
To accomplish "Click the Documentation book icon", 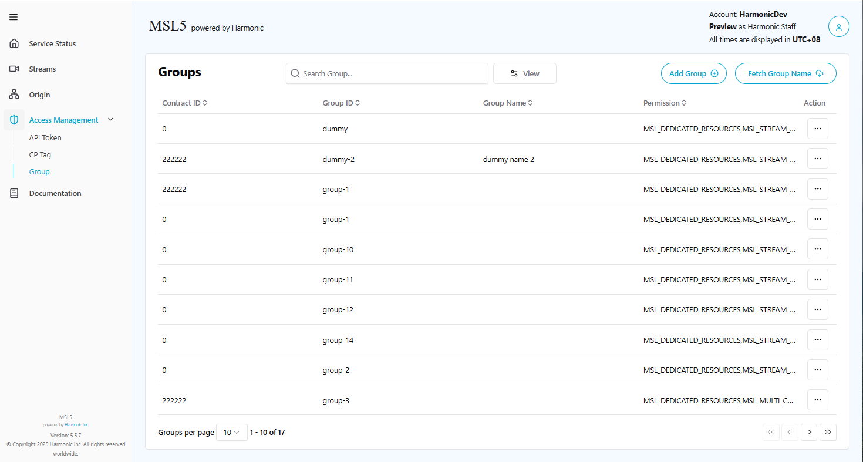I will pyautogui.click(x=14, y=193).
